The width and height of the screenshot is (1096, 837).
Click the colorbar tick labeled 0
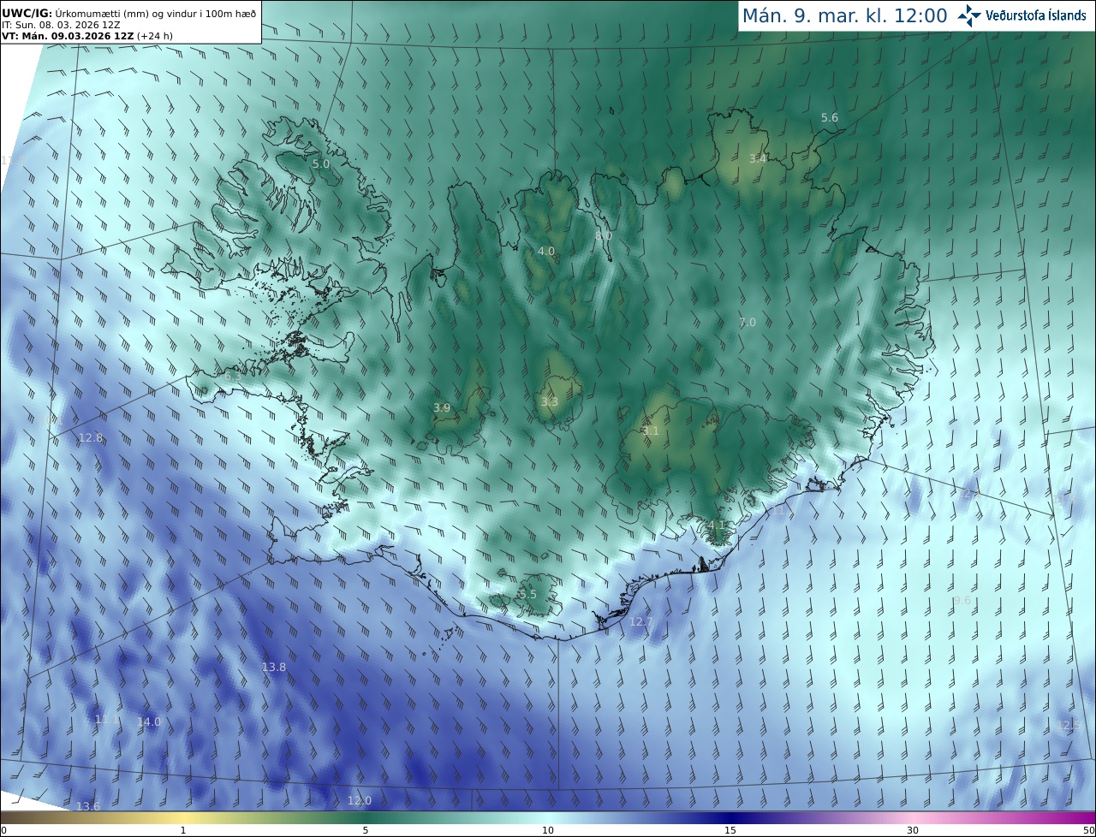pos(3,830)
